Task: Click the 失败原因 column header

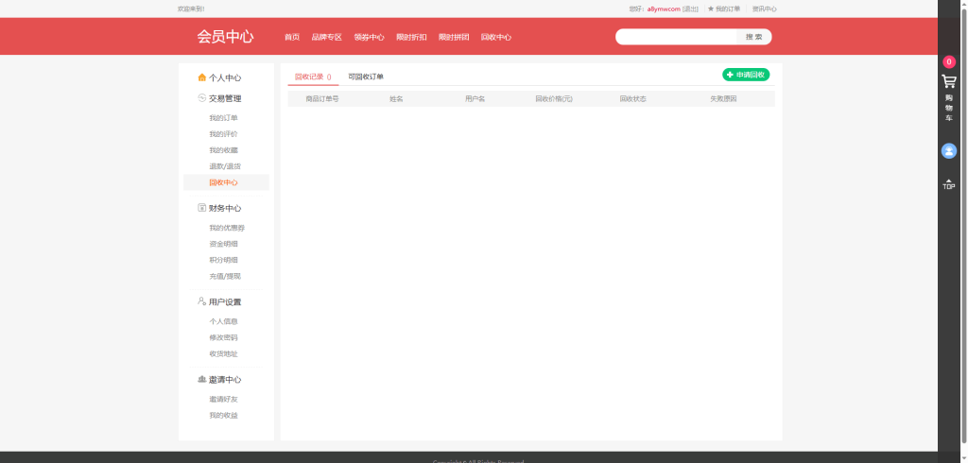Action: coord(723,99)
